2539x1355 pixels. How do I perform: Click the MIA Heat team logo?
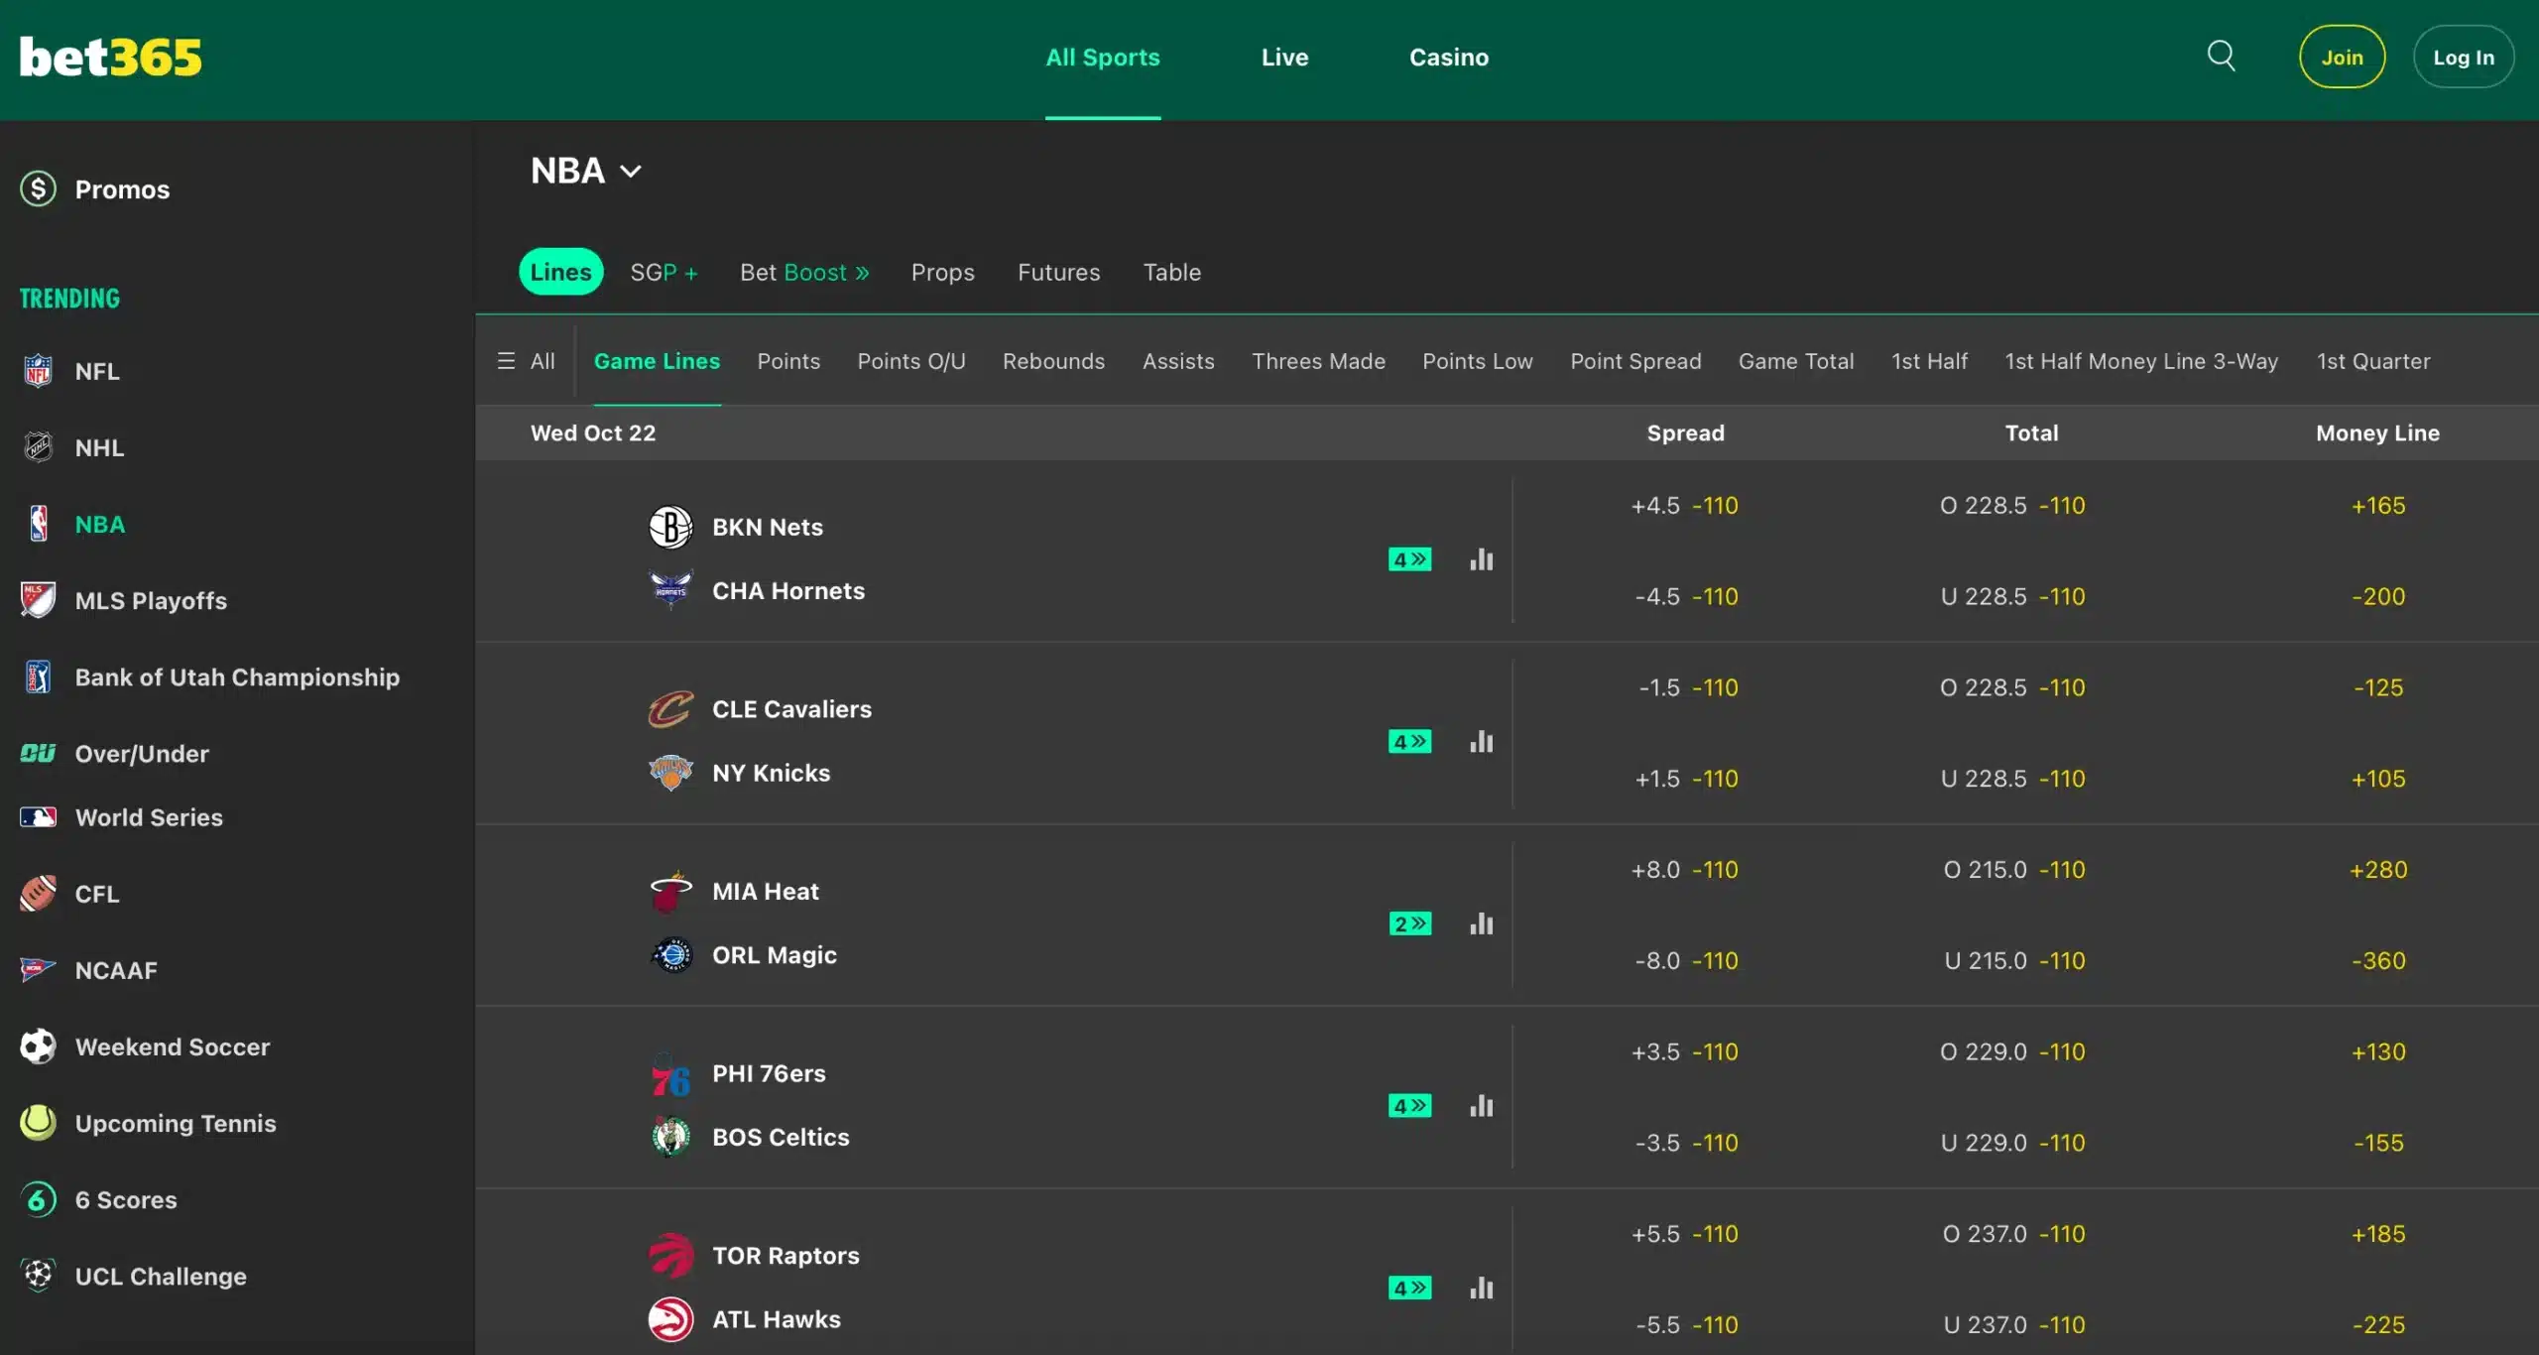pos(670,890)
